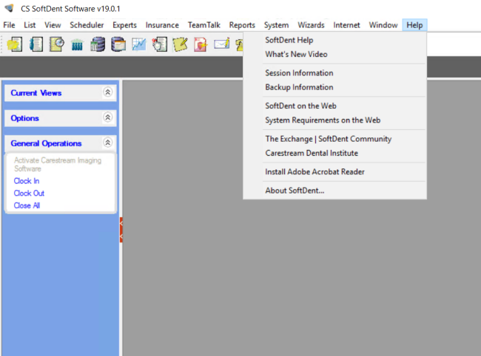The width and height of the screenshot is (481, 356).
Task: Click Activate Carestream Imaging Software
Action: point(58,165)
